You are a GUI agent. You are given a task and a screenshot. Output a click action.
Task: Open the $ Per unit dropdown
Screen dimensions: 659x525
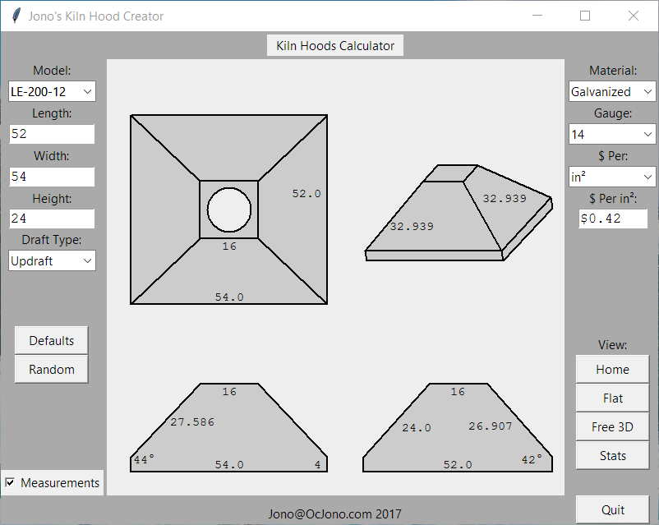coord(612,177)
